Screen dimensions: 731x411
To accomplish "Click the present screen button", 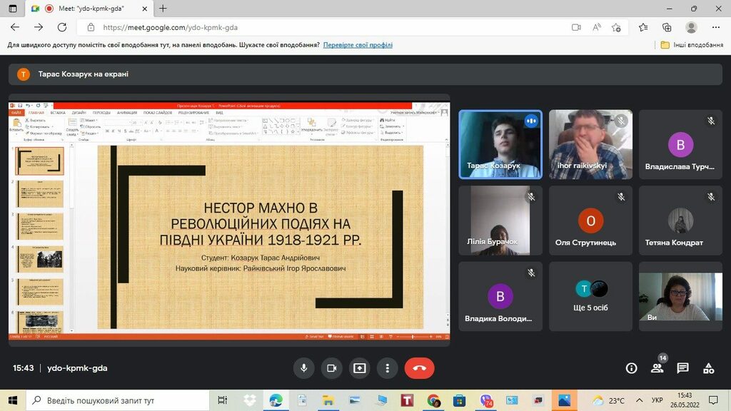I will point(360,368).
